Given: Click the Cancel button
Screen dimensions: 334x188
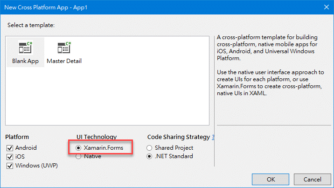Looking at the screenshot, I should pyautogui.click(x=312, y=180).
